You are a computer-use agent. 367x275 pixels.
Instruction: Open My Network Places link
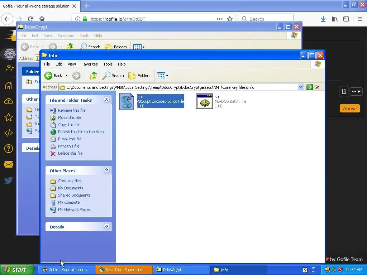click(x=74, y=209)
